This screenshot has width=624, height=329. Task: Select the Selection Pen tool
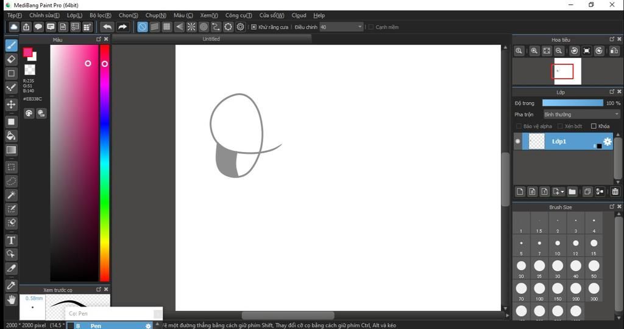coord(11,209)
